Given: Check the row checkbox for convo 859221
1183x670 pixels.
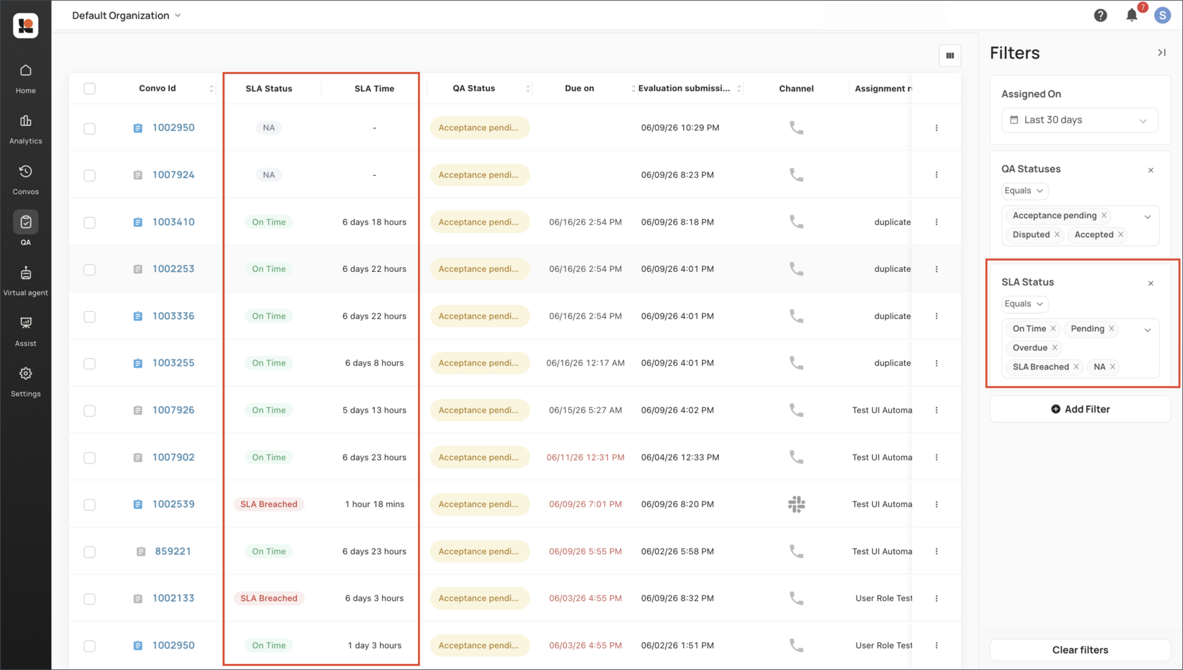Looking at the screenshot, I should point(89,552).
